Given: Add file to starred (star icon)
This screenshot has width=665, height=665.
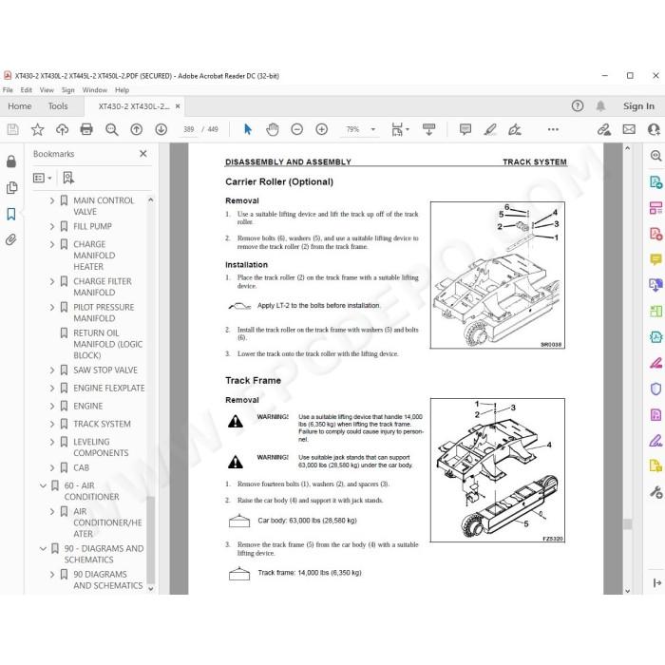Looking at the screenshot, I should [37, 129].
